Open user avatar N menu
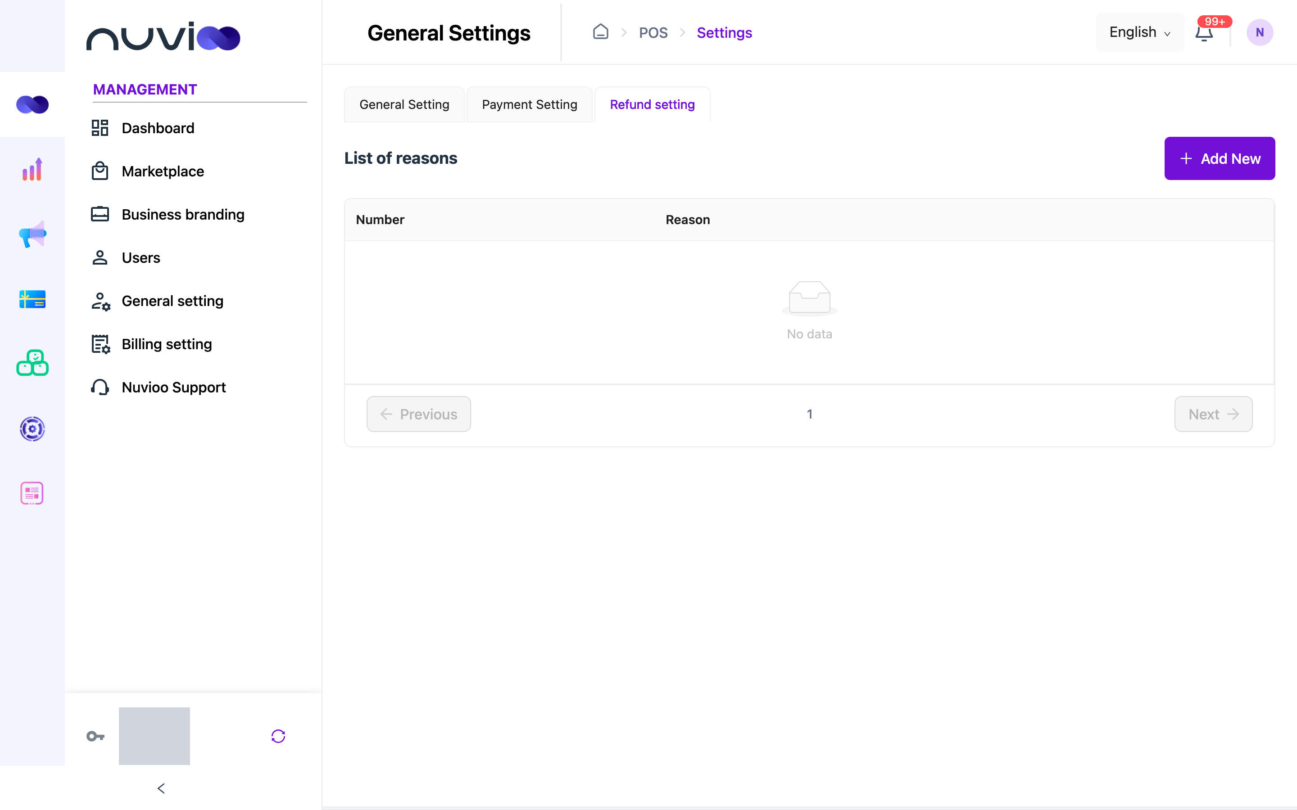Viewport: 1297px width, 810px height. (x=1260, y=33)
